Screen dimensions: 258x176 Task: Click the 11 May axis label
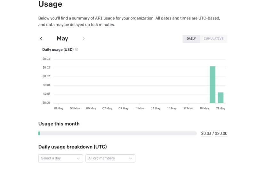(x=140, y=108)
